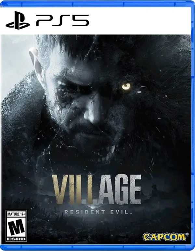Click the PlayStation symbol logo

coord(18,20)
